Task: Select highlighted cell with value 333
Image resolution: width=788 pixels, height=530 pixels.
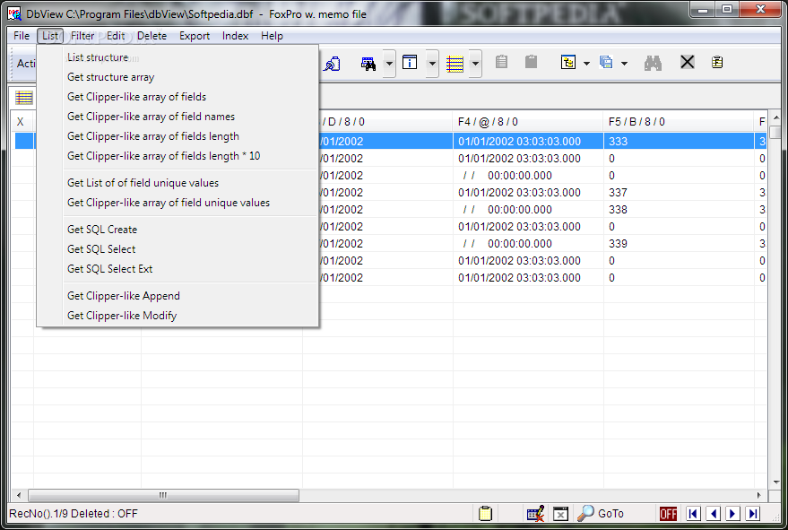Action: [x=679, y=142]
